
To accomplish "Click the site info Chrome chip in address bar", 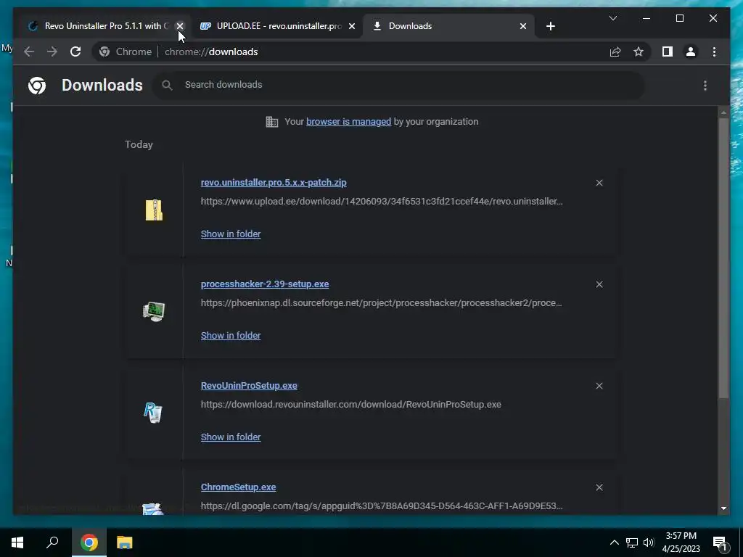I will (x=126, y=51).
